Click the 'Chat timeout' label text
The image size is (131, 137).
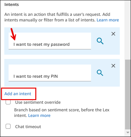(28, 127)
